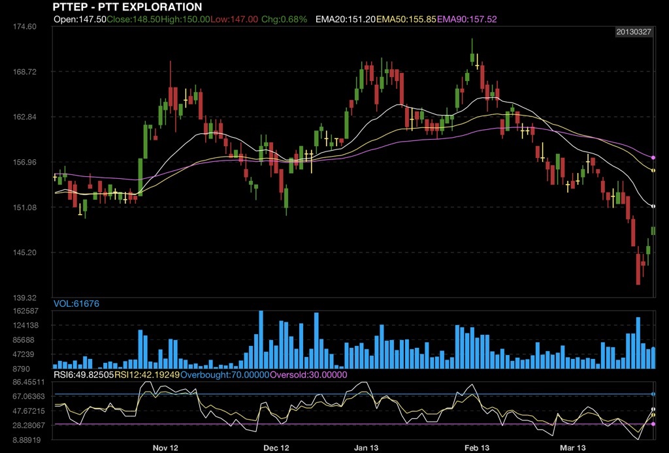The height and width of the screenshot is (453, 669).
Task: Click the EMA50:155.85 legend label
Action: coord(406,19)
